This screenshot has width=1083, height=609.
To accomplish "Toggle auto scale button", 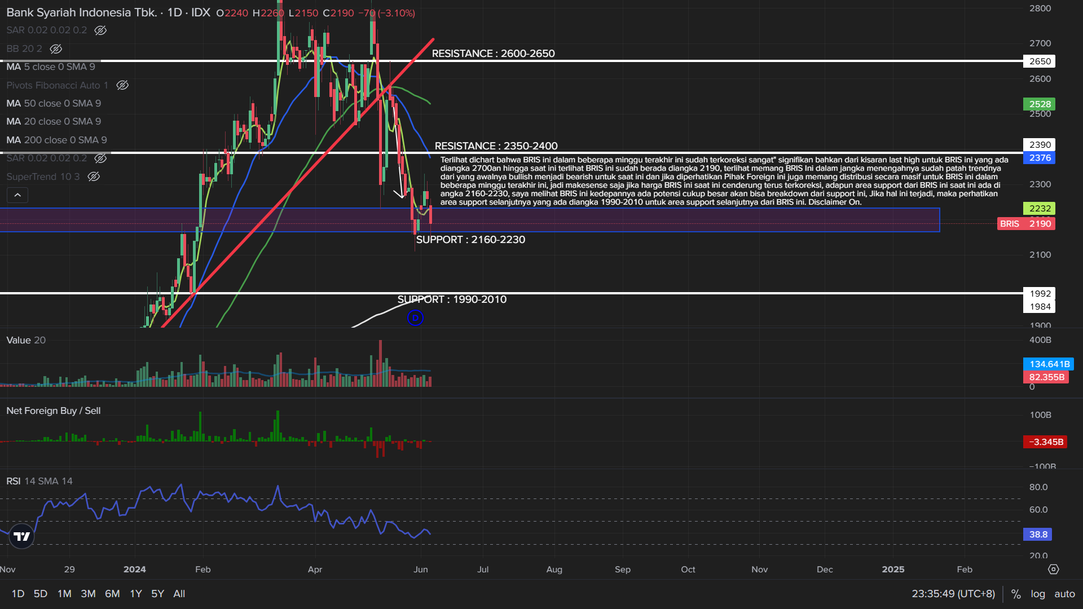I will (1064, 594).
